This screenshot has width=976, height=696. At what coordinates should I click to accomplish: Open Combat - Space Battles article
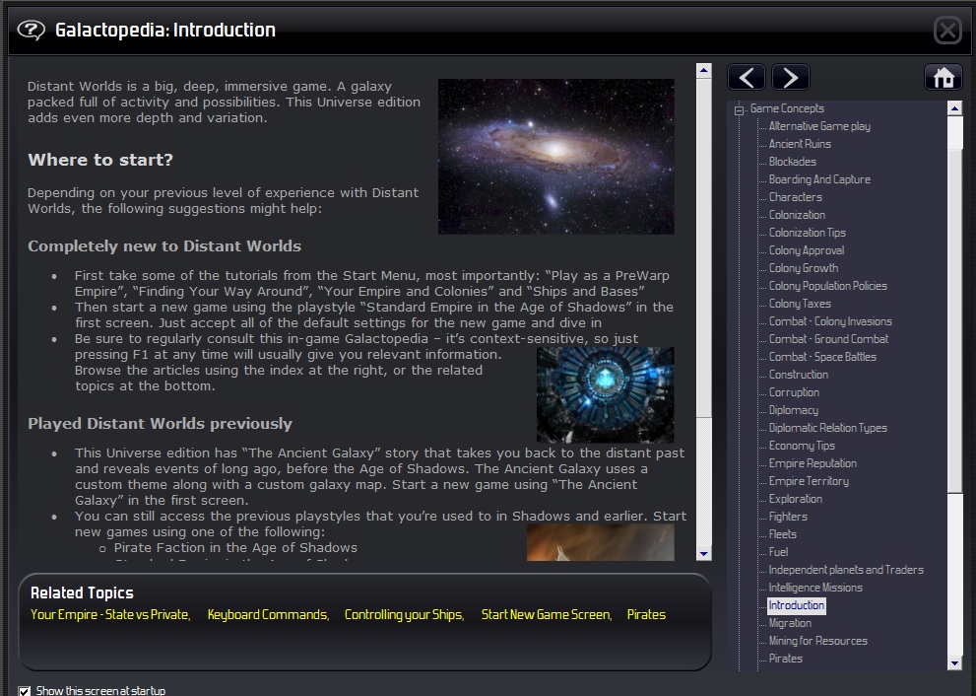[x=822, y=357]
